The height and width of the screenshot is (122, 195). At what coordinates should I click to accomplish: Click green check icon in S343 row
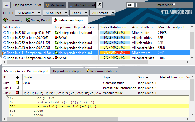click(56, 48)
